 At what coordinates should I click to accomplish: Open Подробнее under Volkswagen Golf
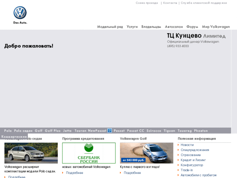click(x=132, y=173)
